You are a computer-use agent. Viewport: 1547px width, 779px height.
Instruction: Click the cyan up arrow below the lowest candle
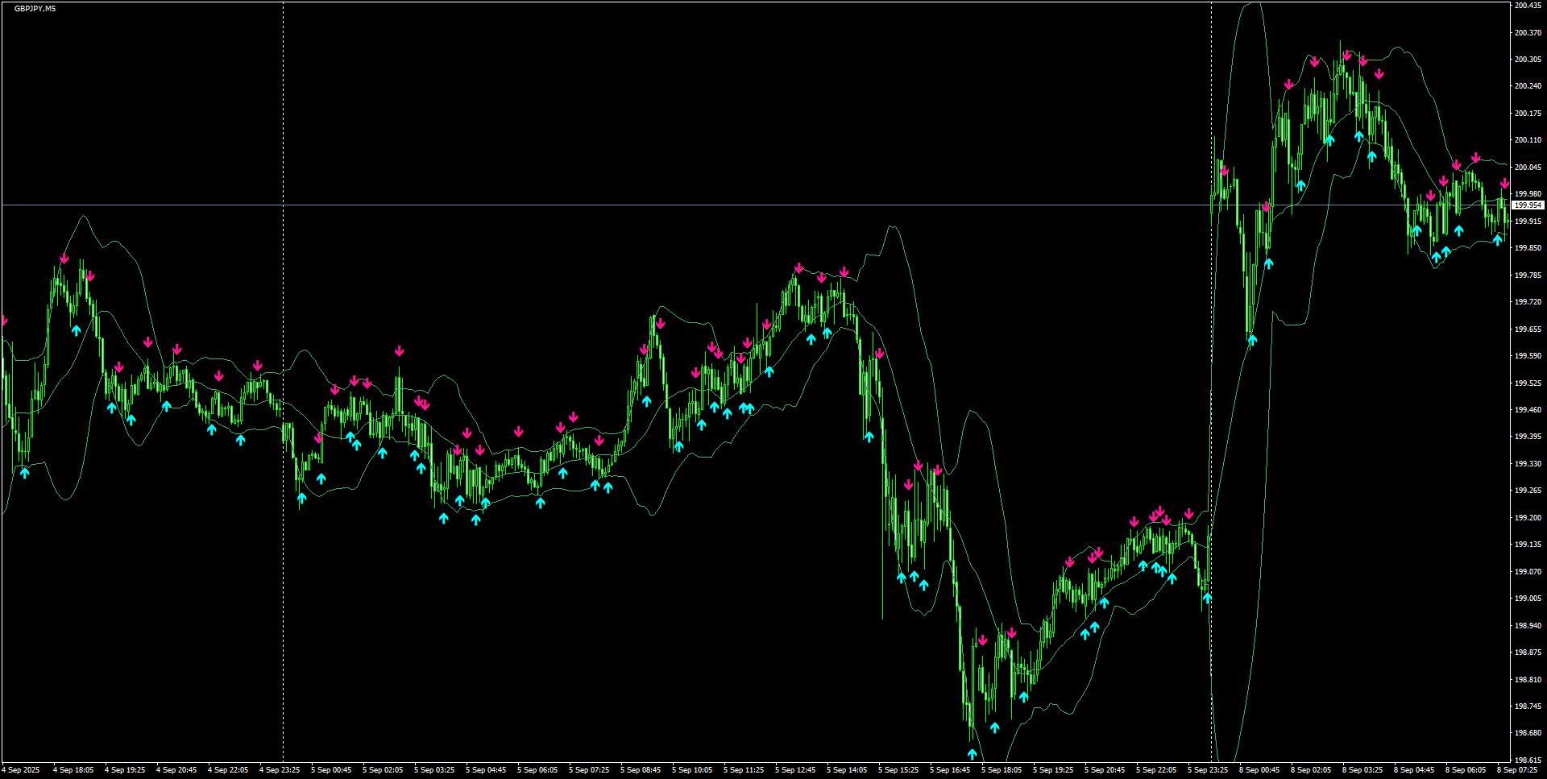click(x=971, y=754)
